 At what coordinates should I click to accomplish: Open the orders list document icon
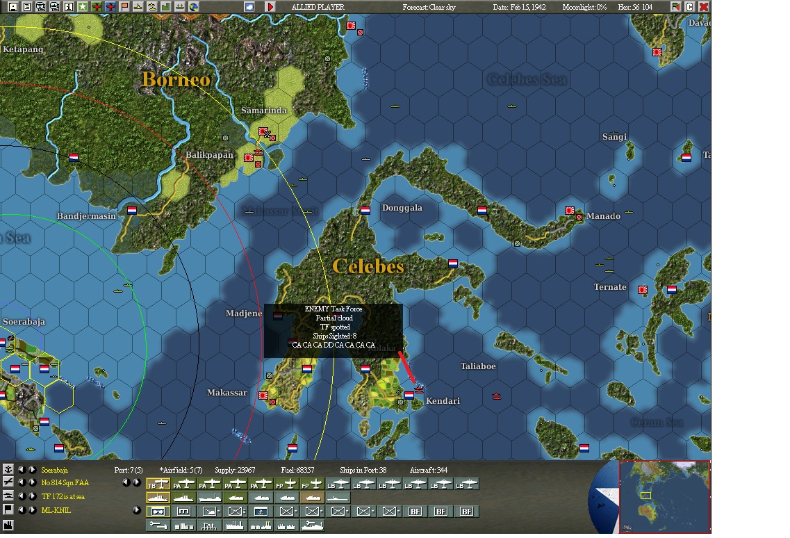[26, 6]
